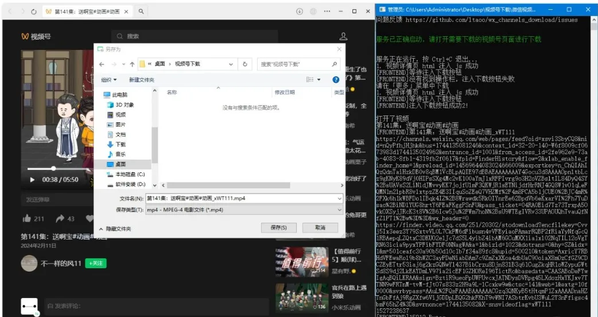Close the 第141集 browser tab
This screenshot has width=598, height=317.
point(127,11)
